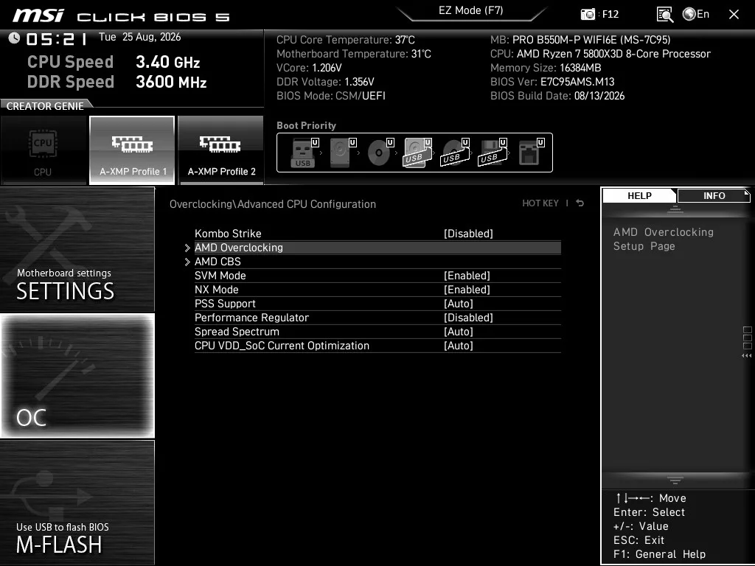Image resolution: width=755 pixels, height=566 pixels.
Task: Click the BIOS Ver E7C95AMS.M13 text
Action: pos(552,81)
